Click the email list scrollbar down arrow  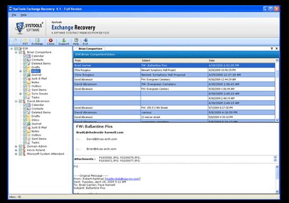[x=277, y=120]
